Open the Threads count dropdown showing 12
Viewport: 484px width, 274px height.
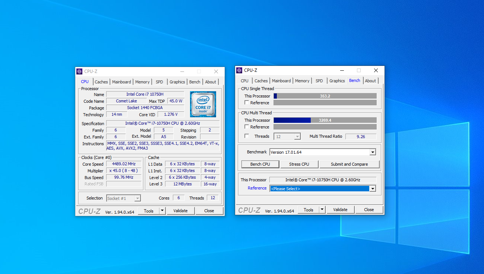[287, 137]
